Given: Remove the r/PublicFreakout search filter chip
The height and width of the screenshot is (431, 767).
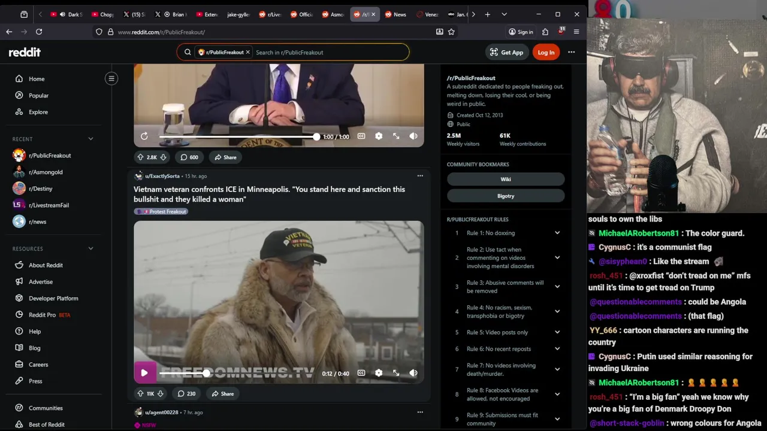Looking at the screenshot, I should coord(247,52).
